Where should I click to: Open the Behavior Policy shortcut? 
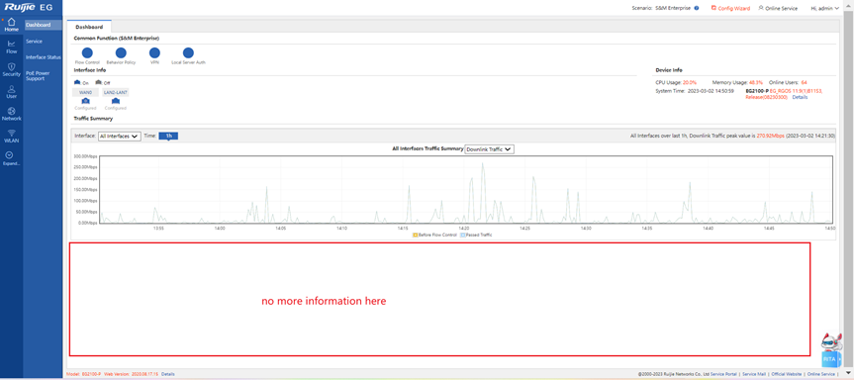click(121, 52)
